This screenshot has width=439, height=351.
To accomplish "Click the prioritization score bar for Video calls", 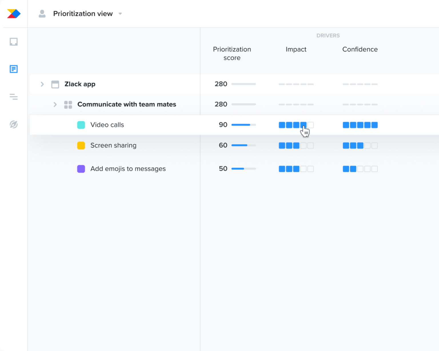I will (x=244, y=125).
